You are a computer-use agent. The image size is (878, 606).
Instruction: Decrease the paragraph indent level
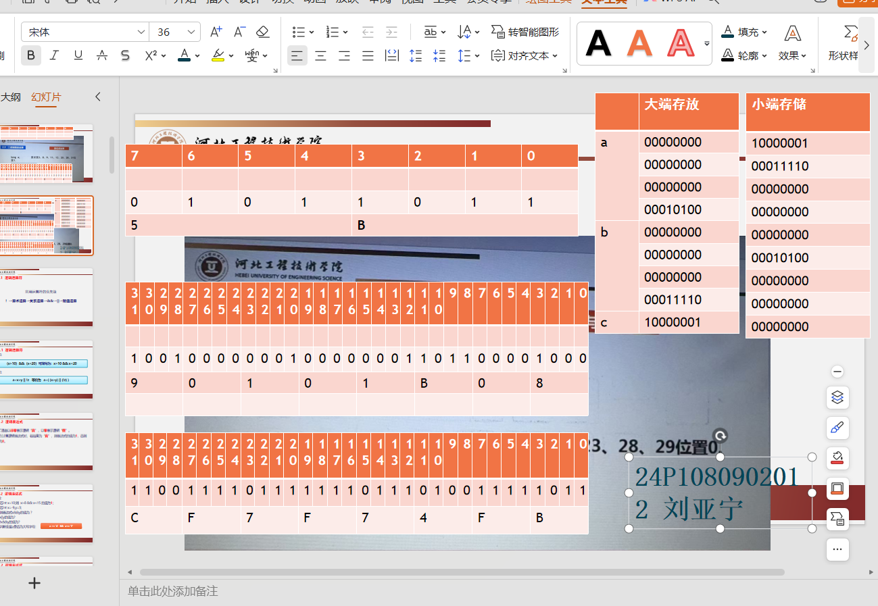click(x=368, y=32)
